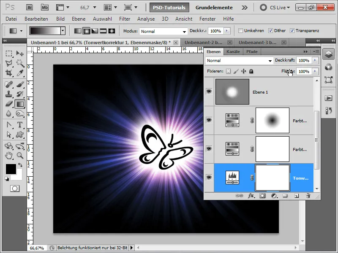Toggle lock all for layer
This screenshot has width=338, height=253.
251,71
